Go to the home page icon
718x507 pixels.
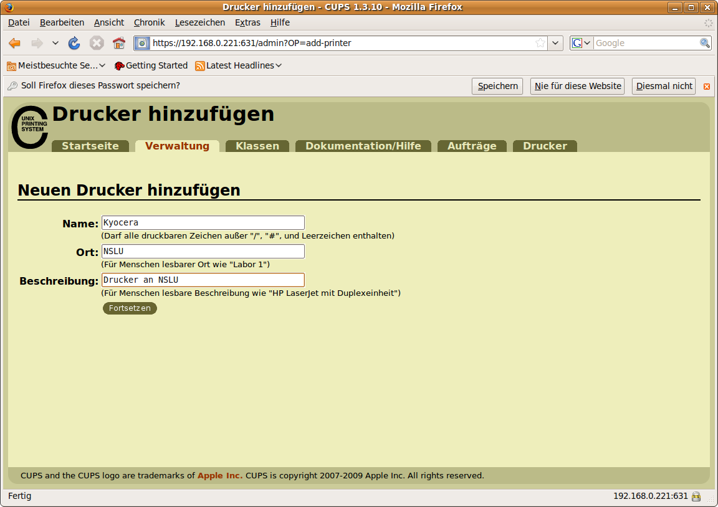pos(119,43)
